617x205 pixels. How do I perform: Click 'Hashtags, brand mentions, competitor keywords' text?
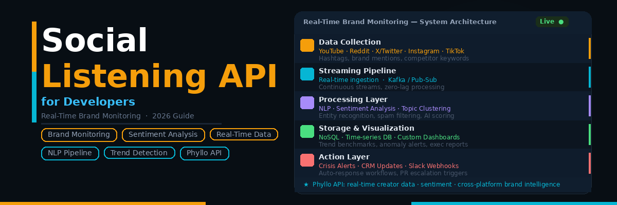394,58
